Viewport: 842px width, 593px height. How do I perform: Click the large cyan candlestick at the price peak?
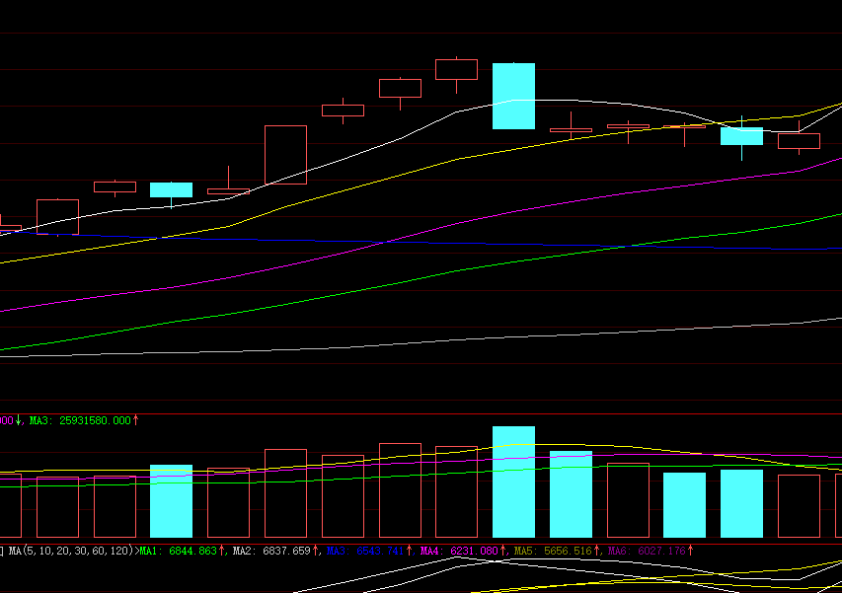click(x=513, y=96)
